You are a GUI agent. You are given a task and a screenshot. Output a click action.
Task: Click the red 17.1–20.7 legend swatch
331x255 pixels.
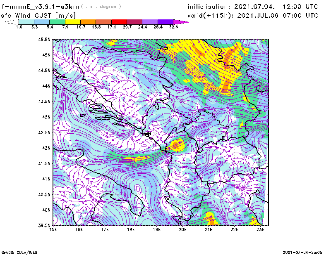click(119, 22)
